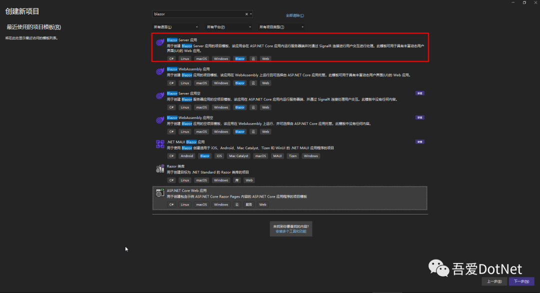Choose the ASP.NET Core Web 应用 template icon

click(x=160, y=193)
